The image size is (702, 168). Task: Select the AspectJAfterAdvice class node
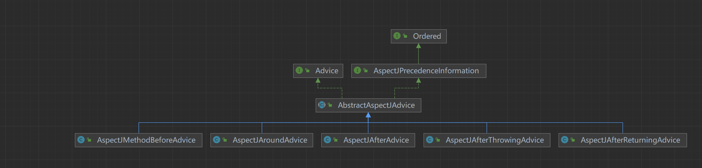click(x=368, y=140)
